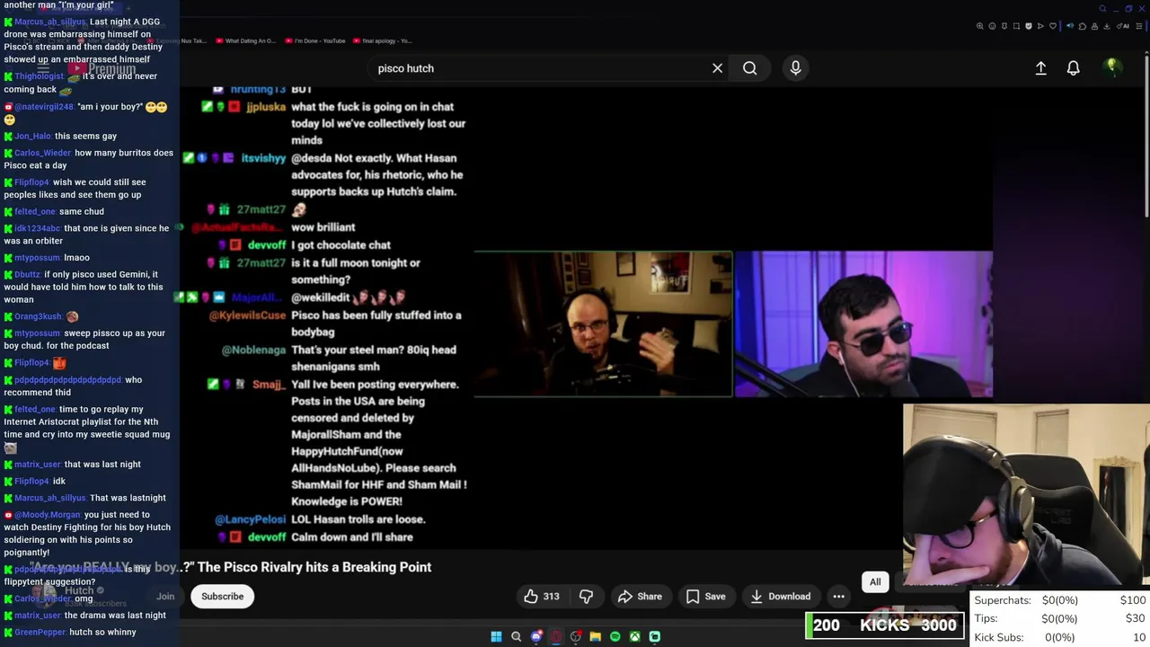
Task: Select the 'All' filter chip
Action: (x=875, y=581)
